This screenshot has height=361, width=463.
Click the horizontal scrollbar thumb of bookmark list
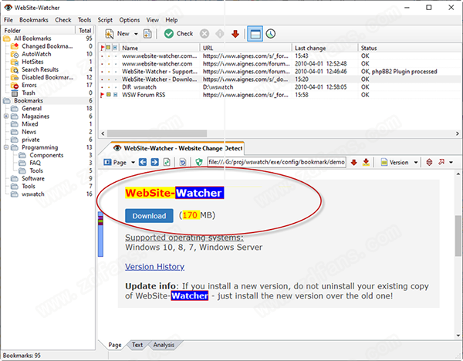pyautogui.click(x=157, y=133)
